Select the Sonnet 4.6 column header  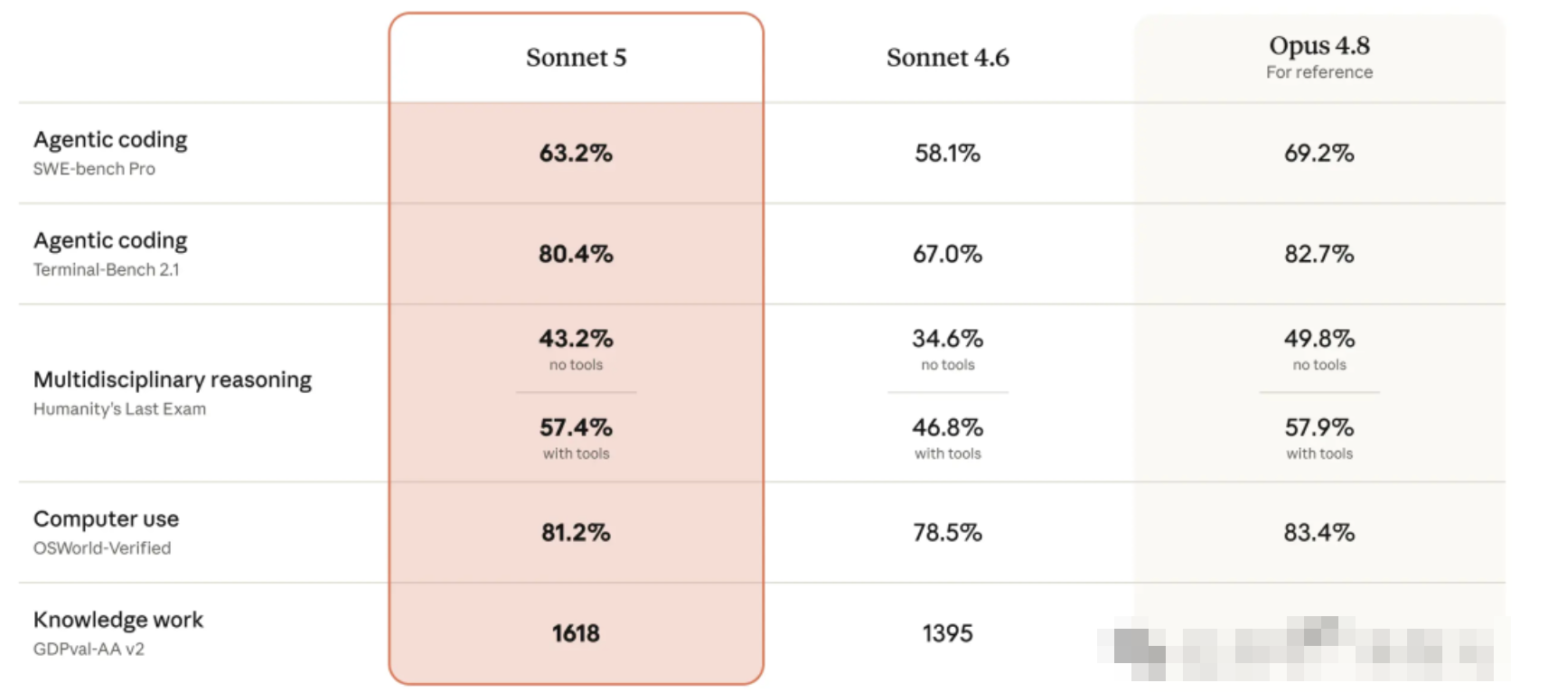pos(947,58)
